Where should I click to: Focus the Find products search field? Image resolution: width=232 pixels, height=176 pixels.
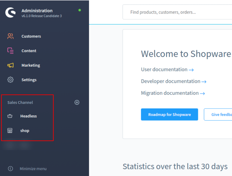coord(177,12)
